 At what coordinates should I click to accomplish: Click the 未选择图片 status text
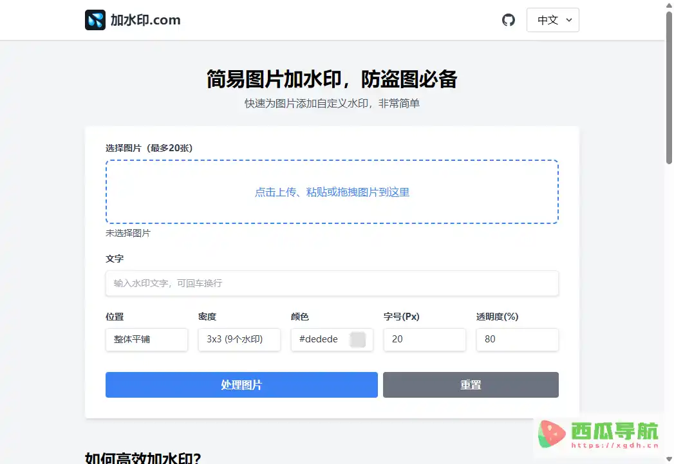click(128, 234)
